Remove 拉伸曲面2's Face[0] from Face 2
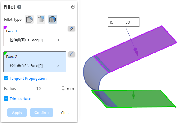 click(x=58, y=66)
